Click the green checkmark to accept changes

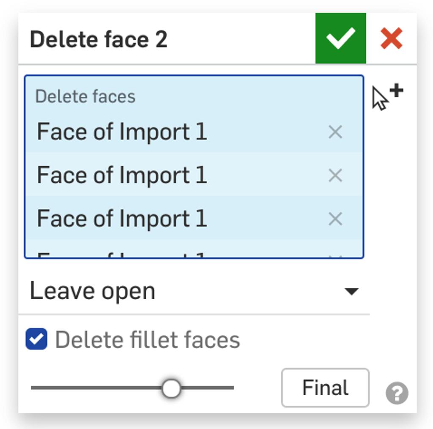pos(341,38)
